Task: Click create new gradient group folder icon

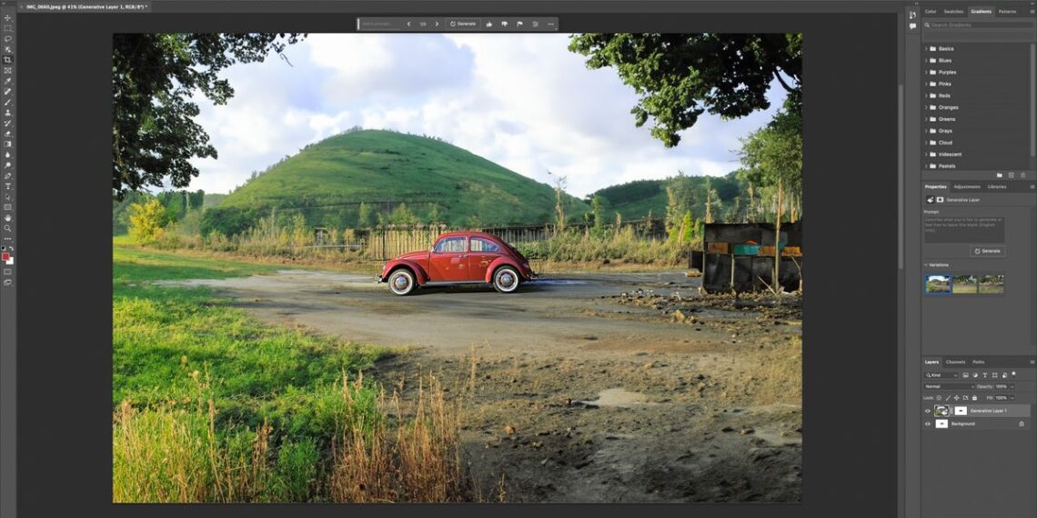Action: click(x=1000, y=175)
